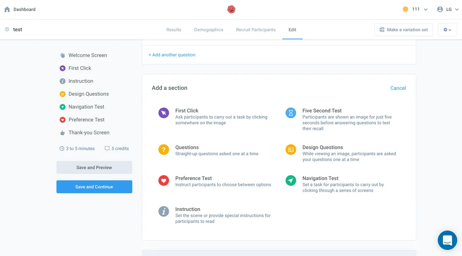Click the comment icon by 5 credits

pos(107,148)
